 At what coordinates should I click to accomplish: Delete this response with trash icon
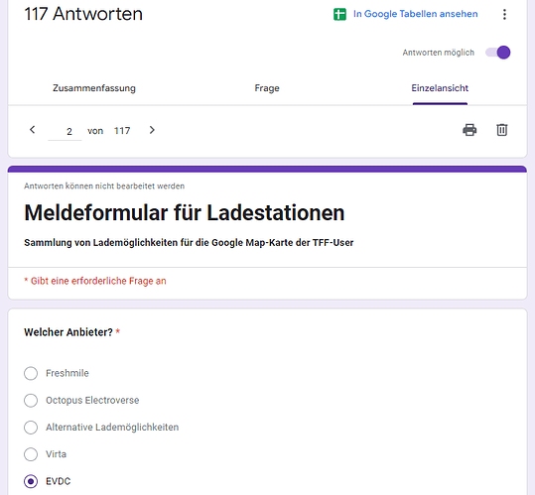pos(501,130)
